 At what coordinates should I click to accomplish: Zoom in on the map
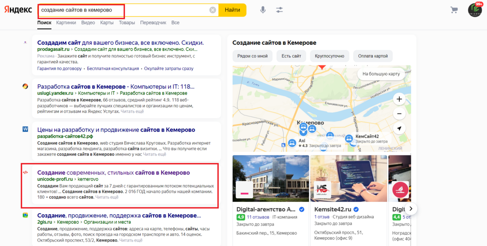[x=399, y=99]
